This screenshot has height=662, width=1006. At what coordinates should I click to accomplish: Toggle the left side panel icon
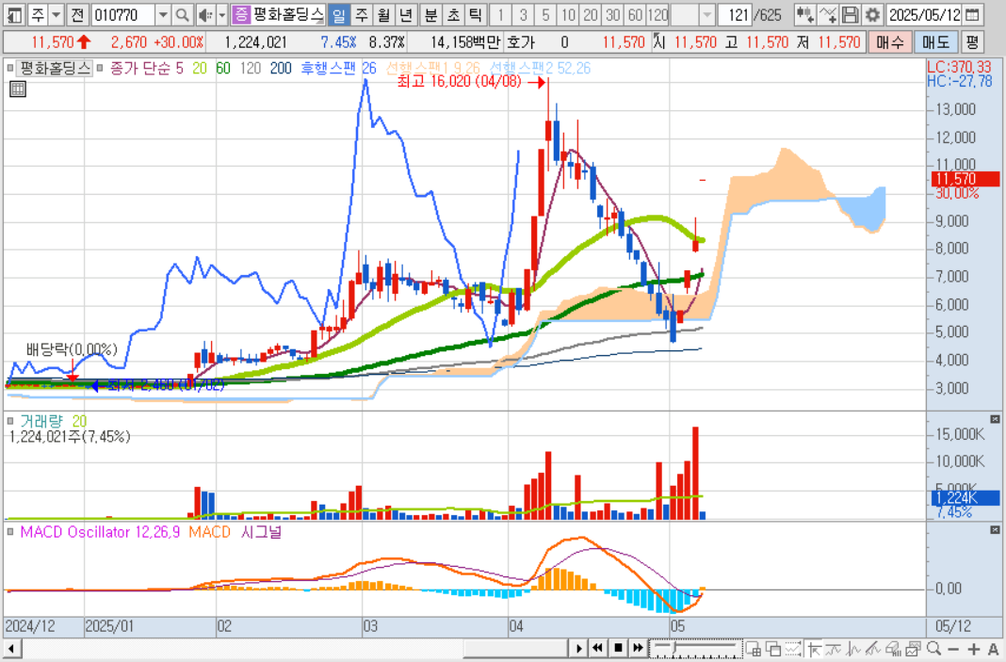[x=14, y=14]
